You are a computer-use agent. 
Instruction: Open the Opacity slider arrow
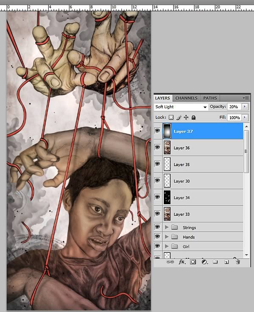click(245, 107)
